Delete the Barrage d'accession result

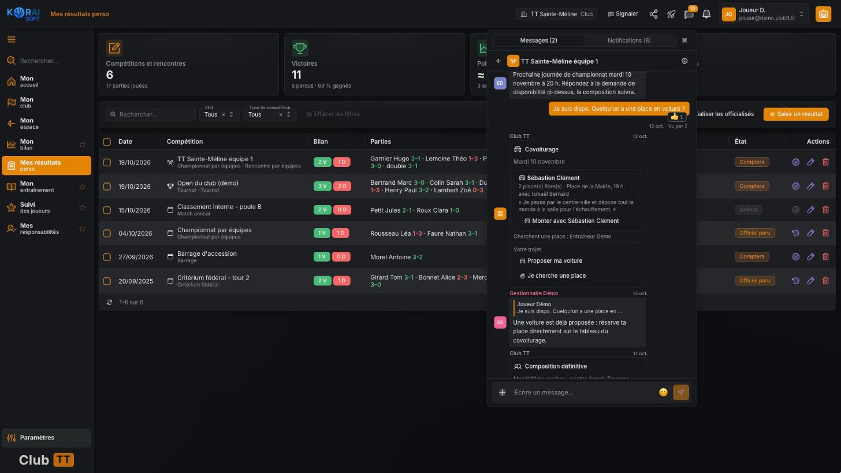coord(825,257)
